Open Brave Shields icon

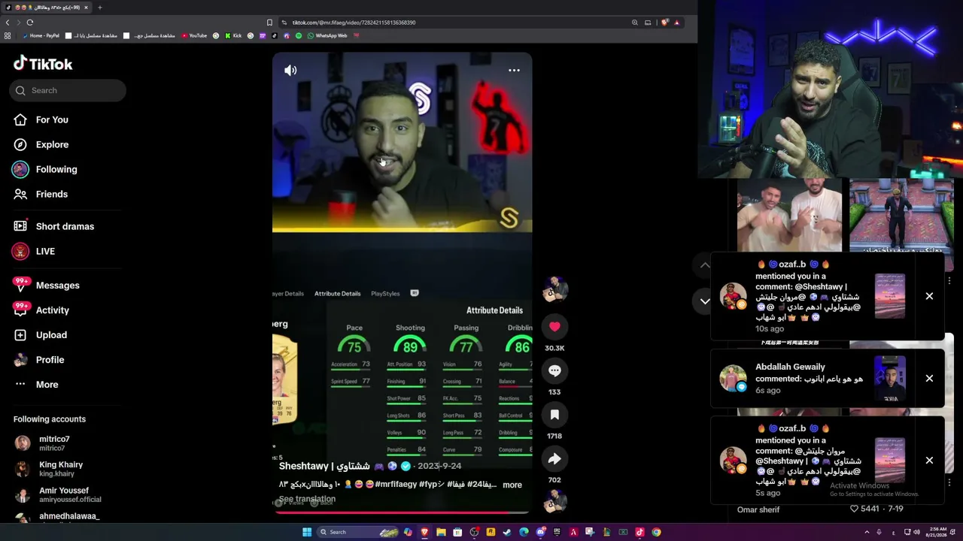(x=664, y=23)
